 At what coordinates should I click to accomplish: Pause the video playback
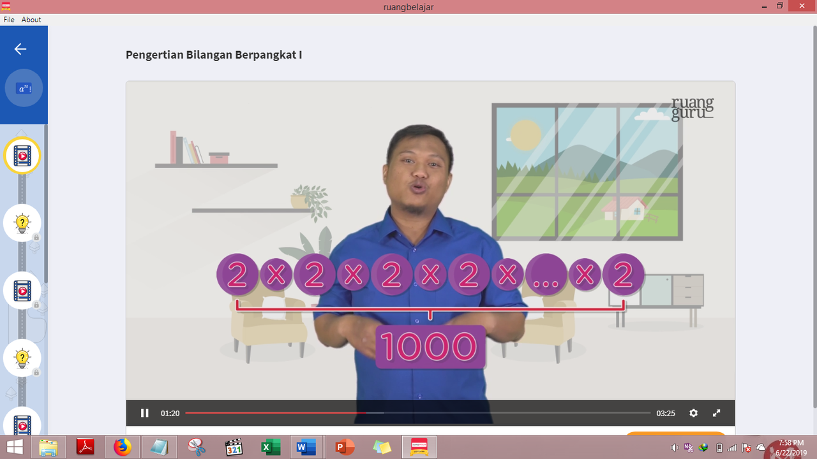tap(145, 413)
